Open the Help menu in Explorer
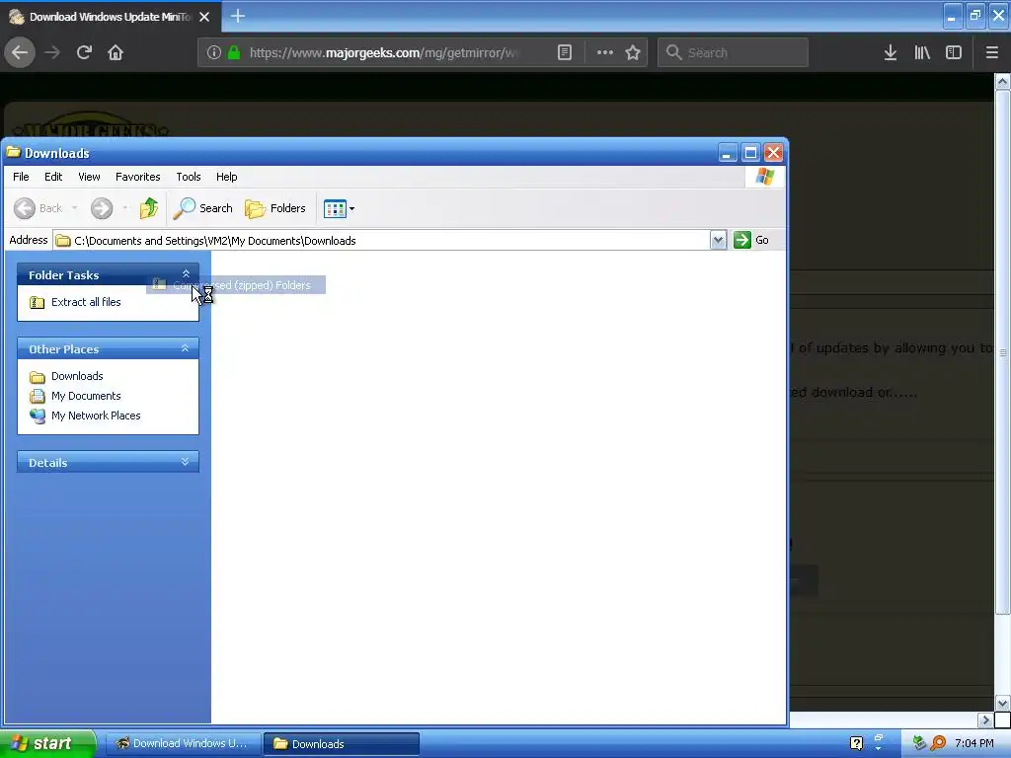The width and height of the screenshot is (1011, 758). pos(226,177)
